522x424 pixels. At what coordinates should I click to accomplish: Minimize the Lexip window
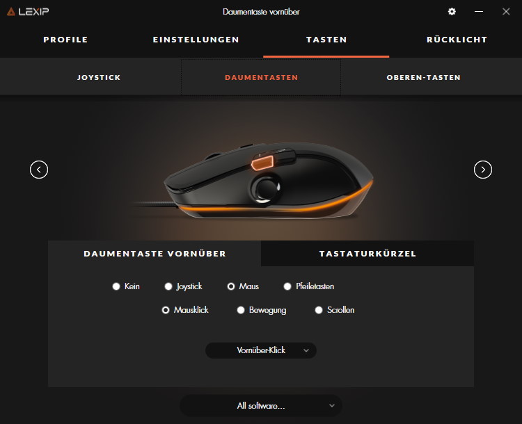479,12
